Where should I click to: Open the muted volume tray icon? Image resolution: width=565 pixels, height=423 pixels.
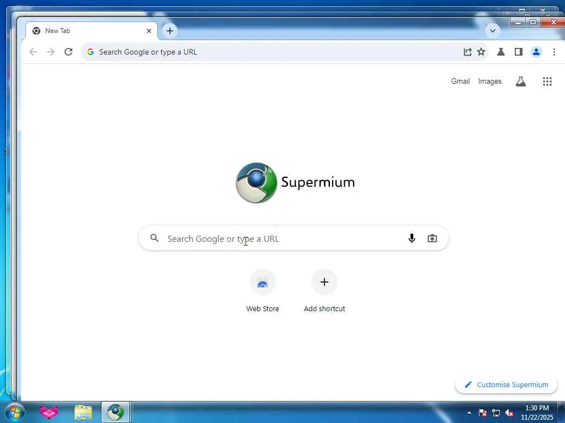pyautogui.click(x=509, y=413)
